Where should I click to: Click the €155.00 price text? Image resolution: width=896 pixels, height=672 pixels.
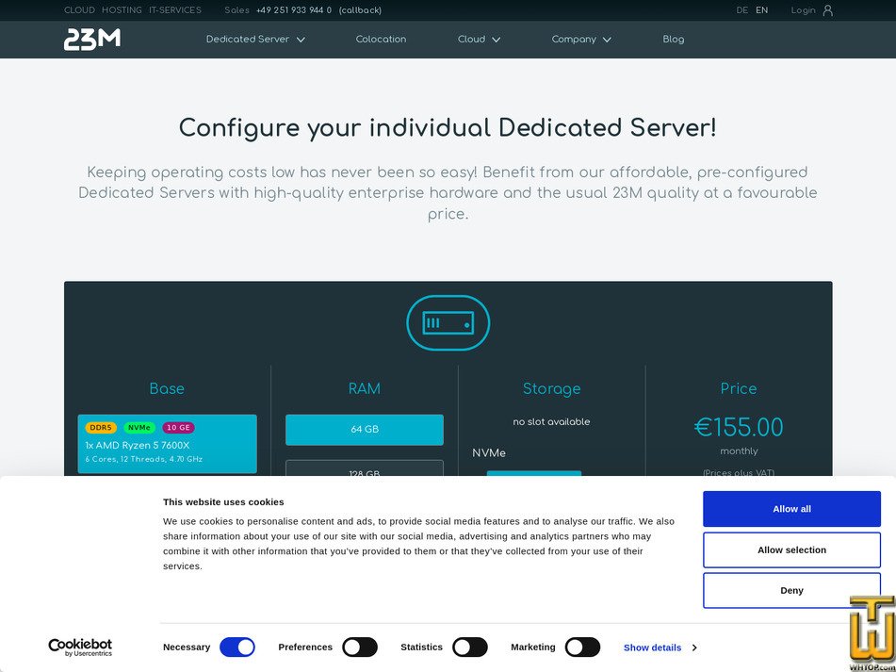tap(739, 427)
